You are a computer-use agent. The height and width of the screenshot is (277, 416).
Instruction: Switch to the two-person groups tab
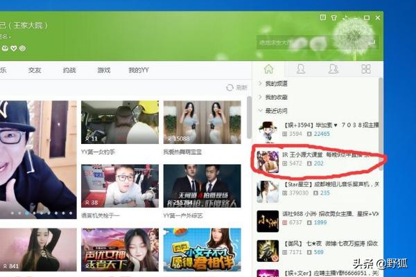333,69
